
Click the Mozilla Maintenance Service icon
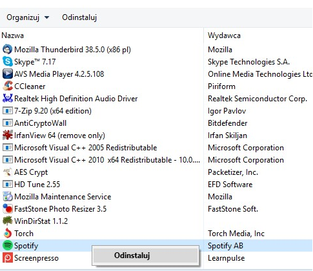(7, 197)
